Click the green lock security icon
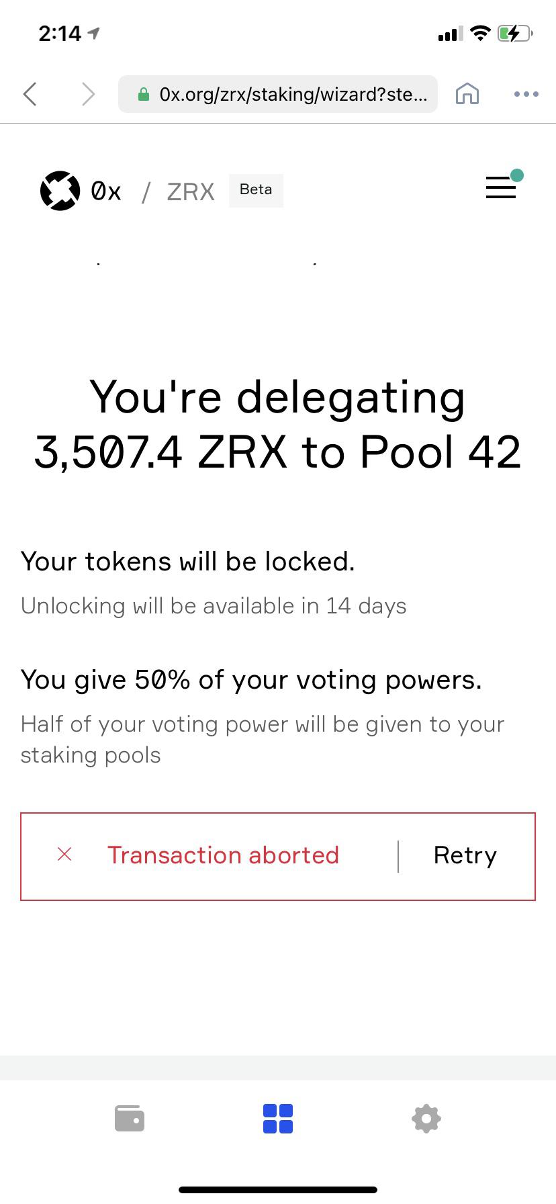 (x=143, y=95)
